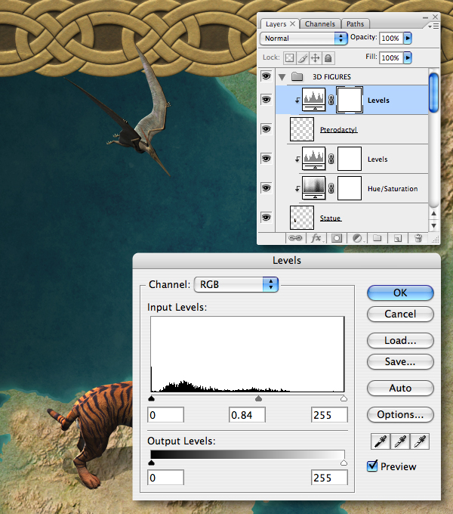
Task: Create a new group with folder icon
Action: tap(377, 237)
